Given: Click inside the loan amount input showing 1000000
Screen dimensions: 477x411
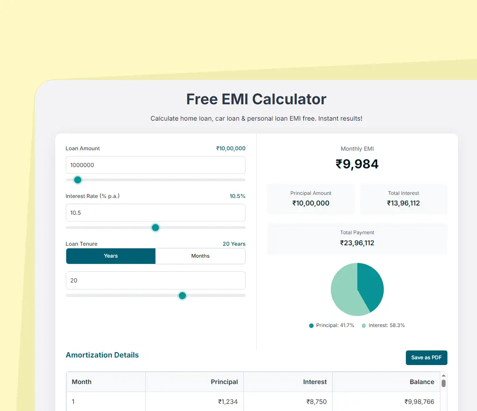Looking at the screenshot, I should tap(155, 165).
